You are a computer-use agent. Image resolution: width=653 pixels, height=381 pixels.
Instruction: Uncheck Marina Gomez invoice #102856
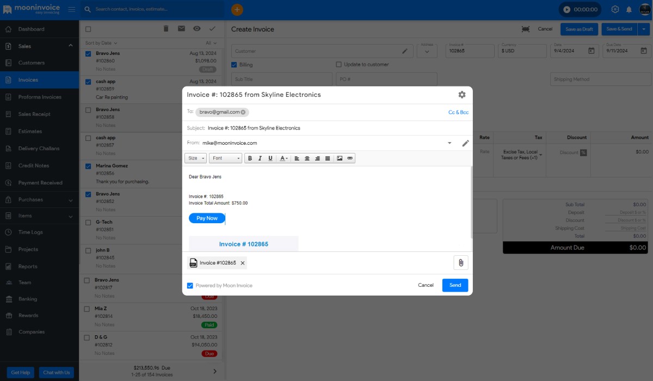(x=88, y=166)
